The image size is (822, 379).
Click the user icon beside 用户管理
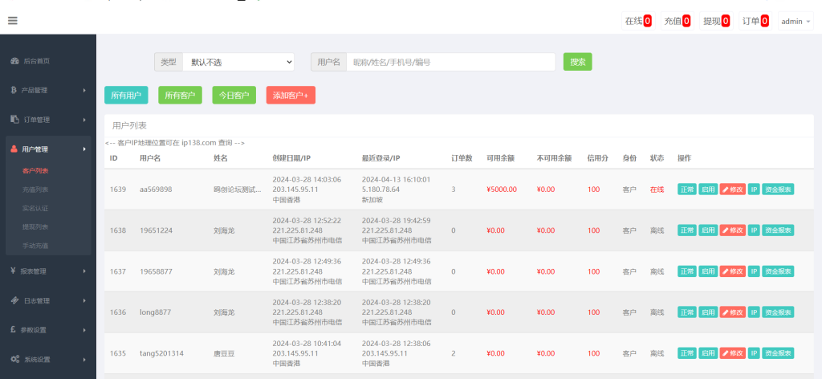coord(14,149)
